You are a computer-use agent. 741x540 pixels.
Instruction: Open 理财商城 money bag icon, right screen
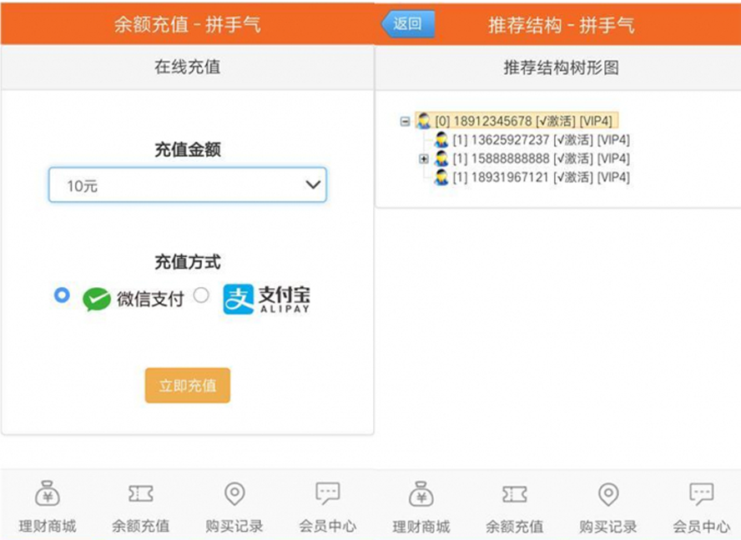point(421,494)
